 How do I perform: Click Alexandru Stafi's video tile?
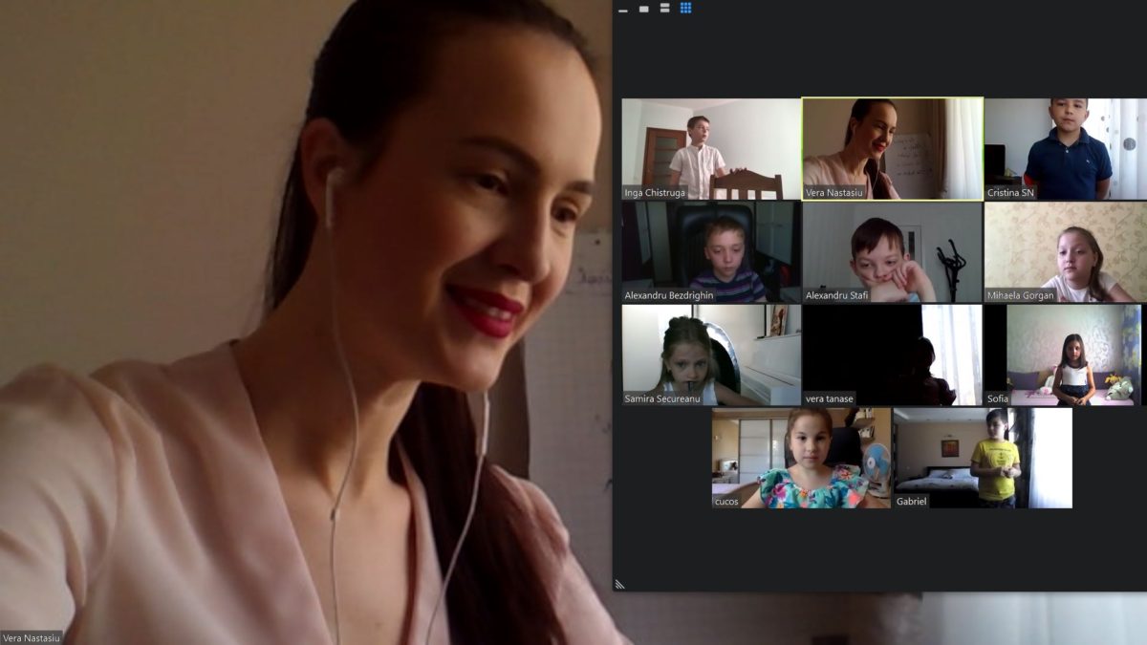pyautogui.click(x=893, y=252)
